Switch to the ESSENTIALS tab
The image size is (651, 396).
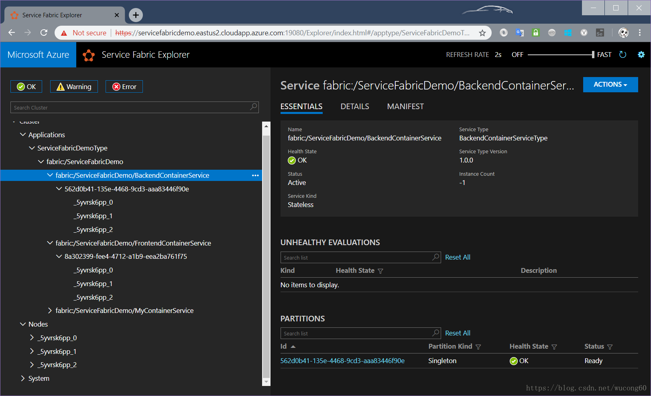[x=301, y=107]
